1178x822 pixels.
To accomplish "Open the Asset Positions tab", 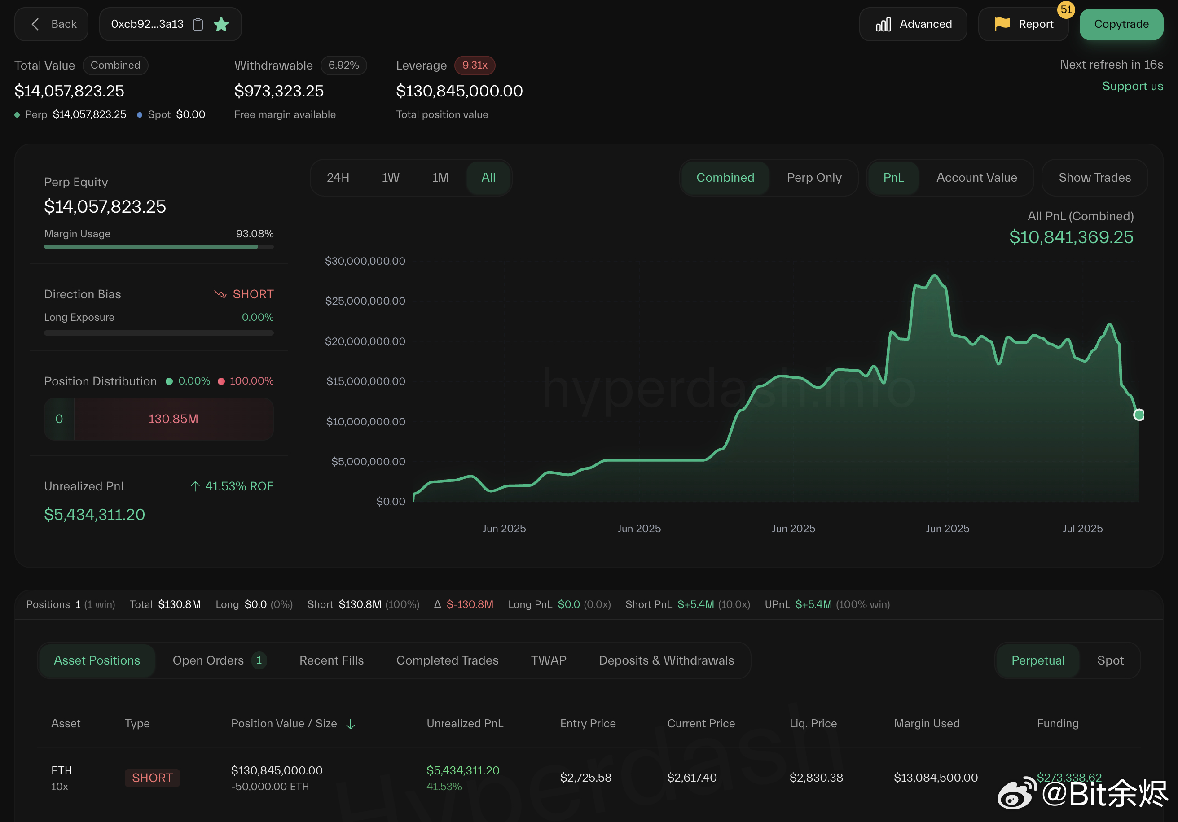I will coord(97,660).
